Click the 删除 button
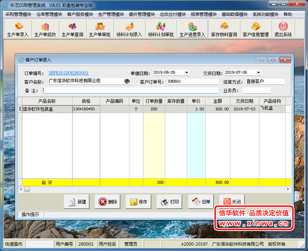308x251 pixels. pos(107,202)
